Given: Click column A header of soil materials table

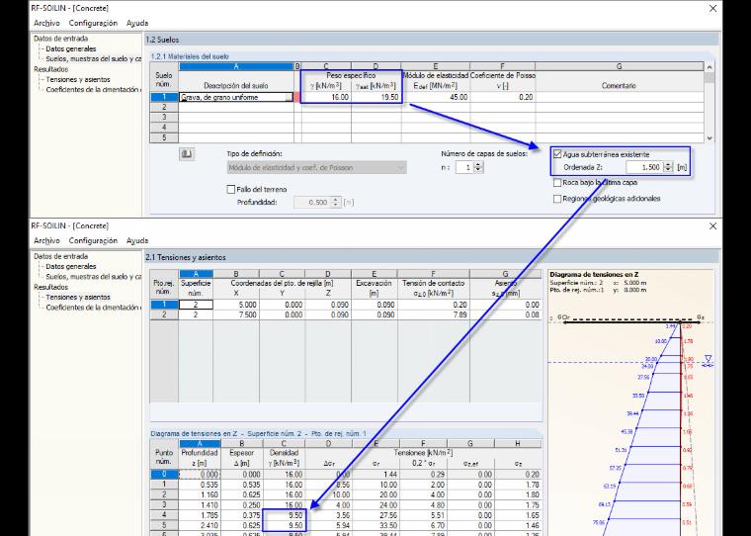Looking at the screenshot, I should click(236, 66).
